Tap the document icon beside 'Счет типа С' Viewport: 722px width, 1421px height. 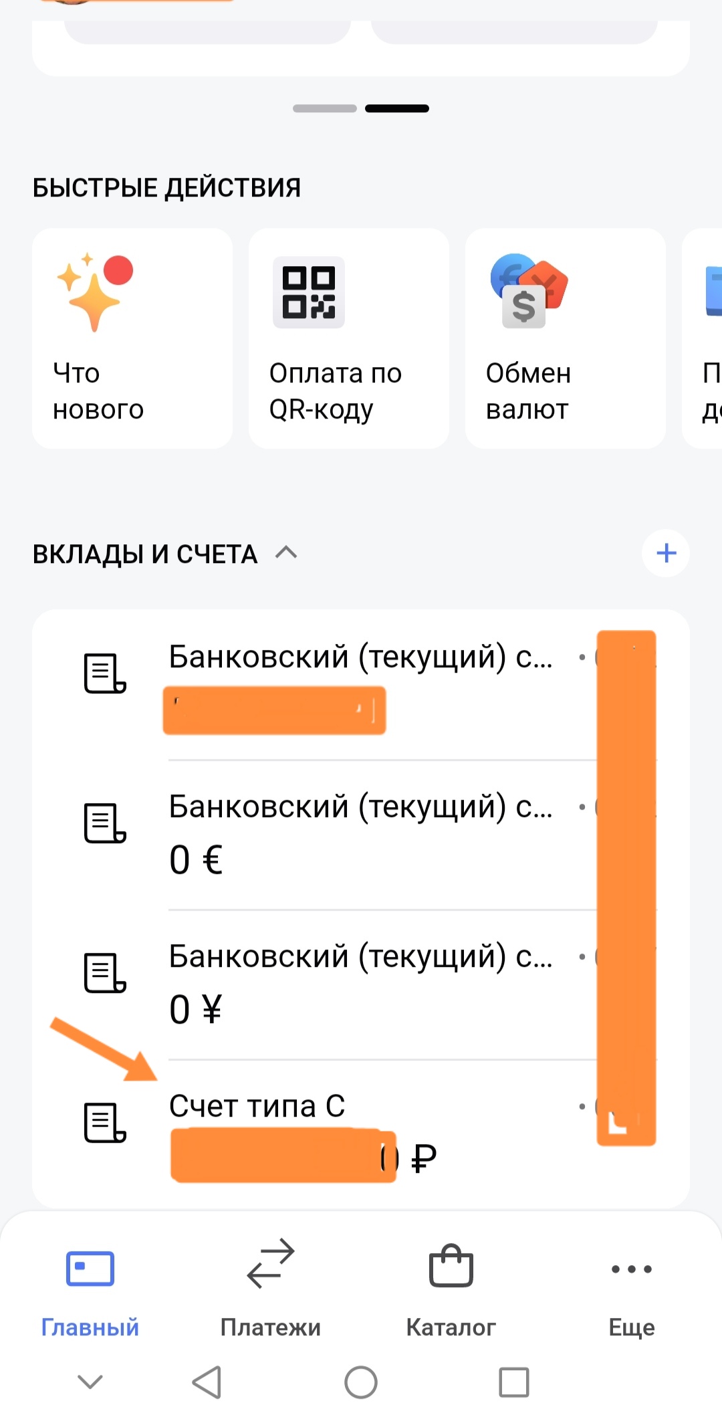(105, 1122)
